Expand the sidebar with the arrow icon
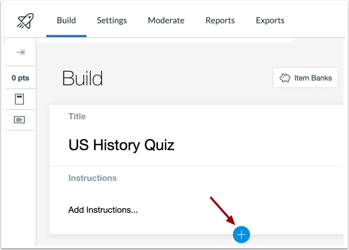Viewport: 349px width, 250px height. click(20, 52)
